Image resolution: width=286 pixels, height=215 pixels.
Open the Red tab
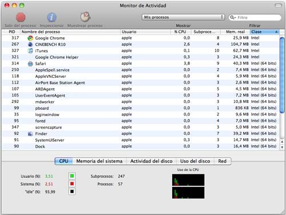click(x=223, y=161)
